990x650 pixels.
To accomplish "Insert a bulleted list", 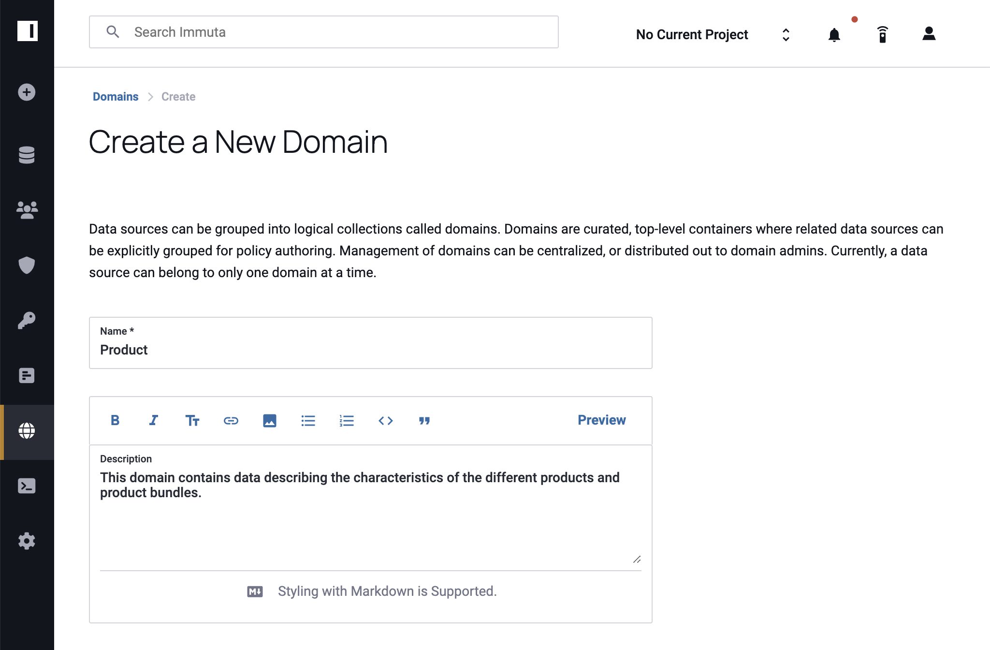I will (x=308, y=421).
